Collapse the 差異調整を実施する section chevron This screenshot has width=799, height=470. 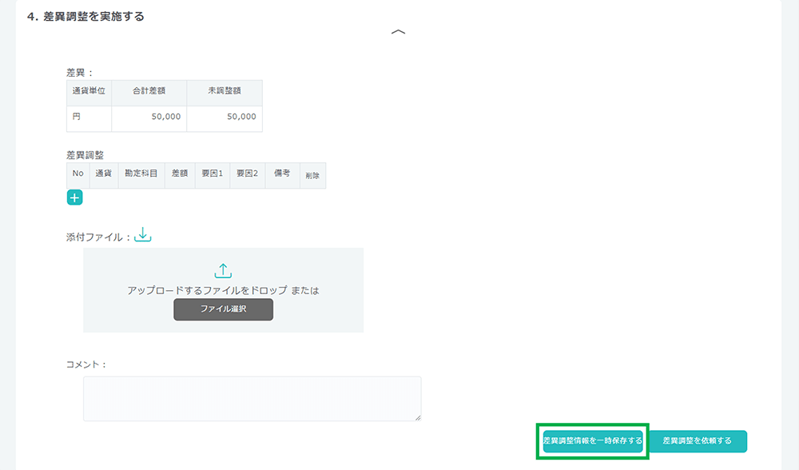click(398, 32)
